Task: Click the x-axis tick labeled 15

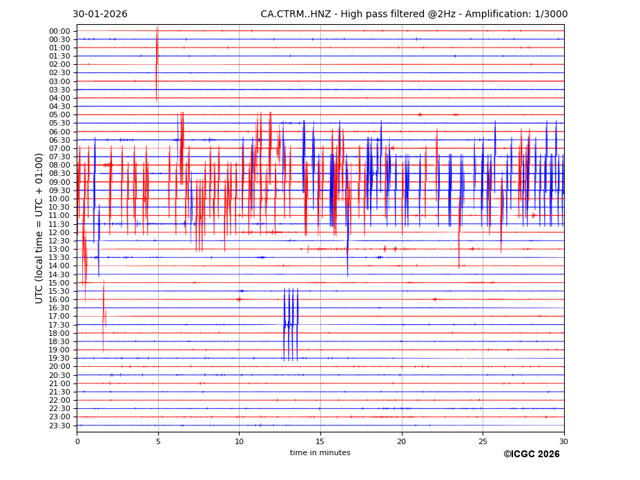Action: click(320, 441)
